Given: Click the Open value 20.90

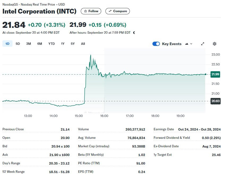Looking at the screenshot, I should [65, 138].
